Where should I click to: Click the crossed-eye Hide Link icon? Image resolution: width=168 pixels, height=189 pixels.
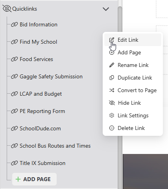click(x=112, y=103)
